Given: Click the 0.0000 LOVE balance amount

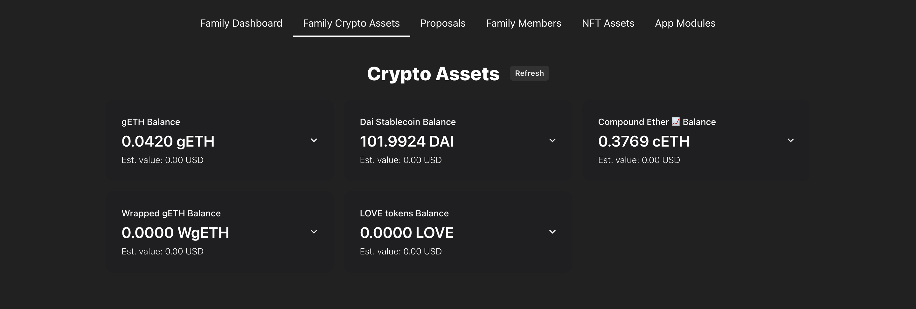Looking at the screenshot, I should coord(406,233).
